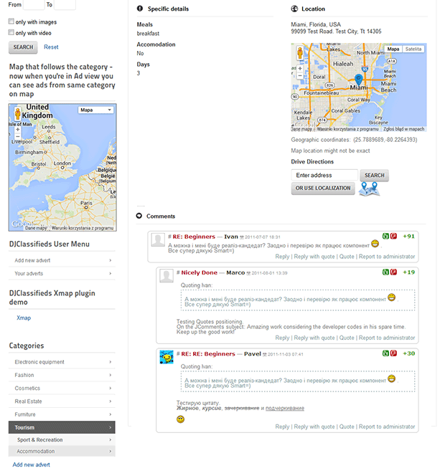The width and height of the screenshot is (445, 476).
Task: Expand the Furniture category arrow
Action: (111, 414)
